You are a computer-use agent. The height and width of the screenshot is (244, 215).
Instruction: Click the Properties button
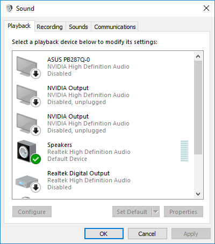coord(183,212)
